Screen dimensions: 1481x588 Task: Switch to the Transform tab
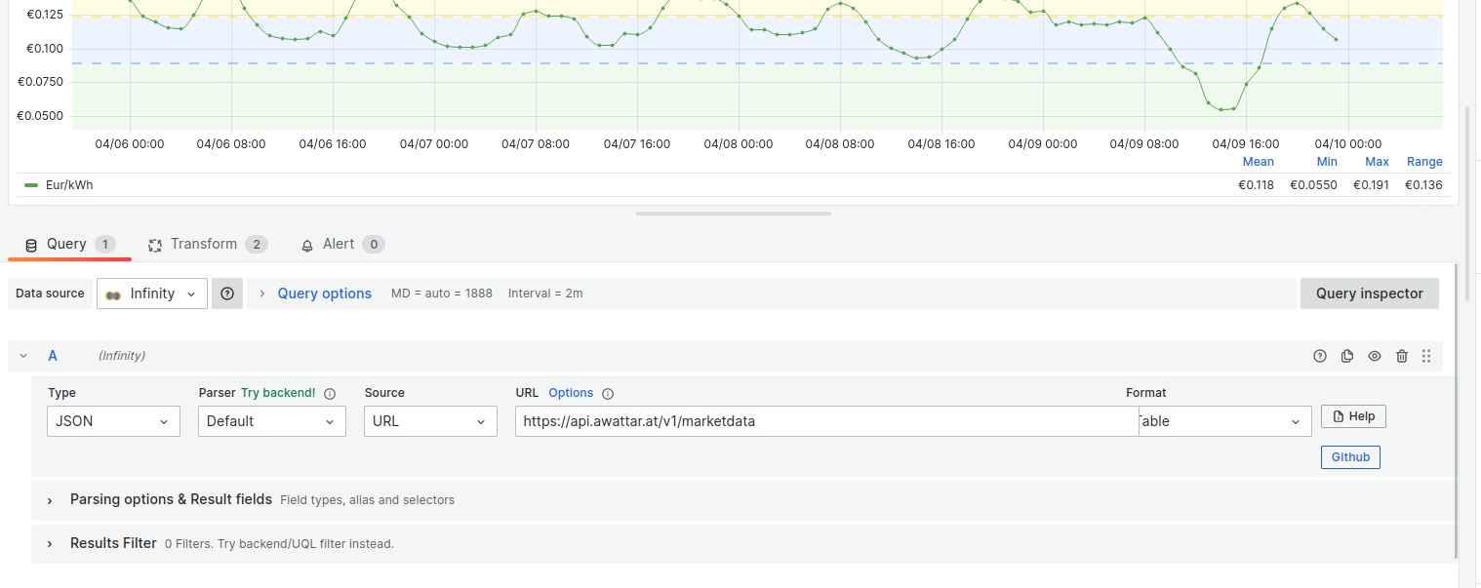pos(205,244)
